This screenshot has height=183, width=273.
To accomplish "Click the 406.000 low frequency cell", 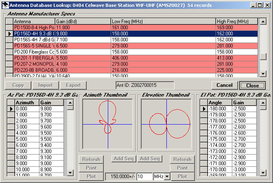I will (163, 58).
